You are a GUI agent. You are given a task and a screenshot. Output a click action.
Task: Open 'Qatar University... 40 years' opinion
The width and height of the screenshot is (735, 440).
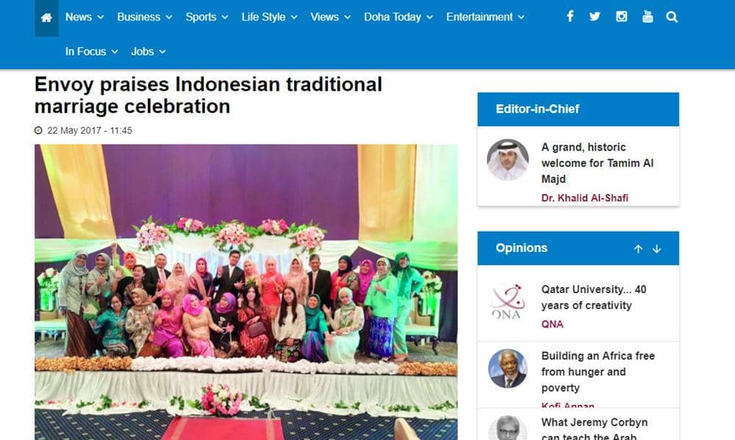(593, 297)
